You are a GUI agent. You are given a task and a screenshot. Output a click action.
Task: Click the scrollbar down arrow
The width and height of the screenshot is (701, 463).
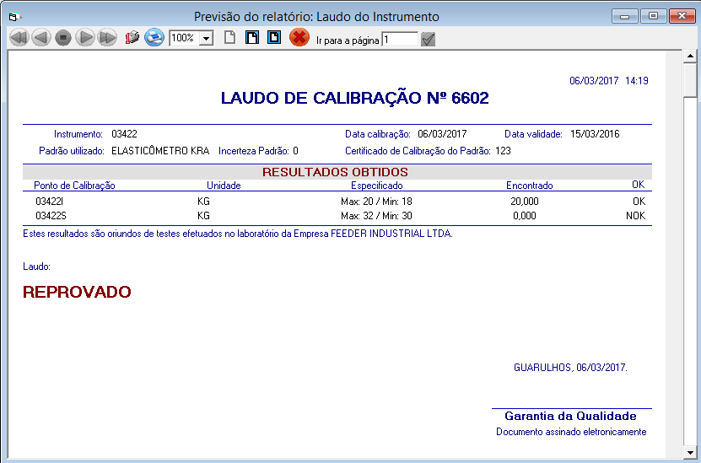(690, 452)
